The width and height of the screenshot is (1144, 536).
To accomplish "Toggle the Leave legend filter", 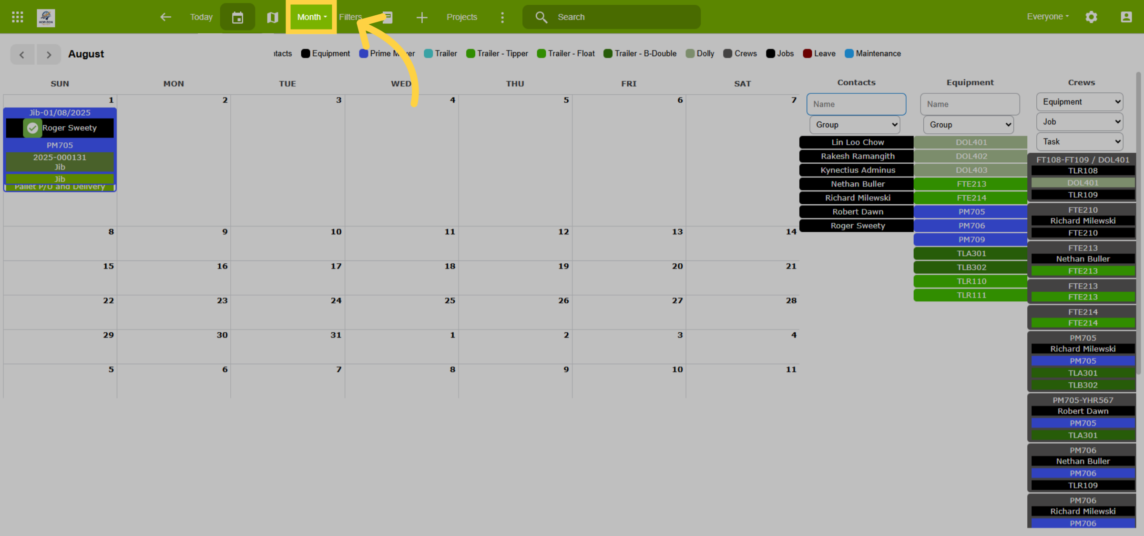I will (819, 53).
